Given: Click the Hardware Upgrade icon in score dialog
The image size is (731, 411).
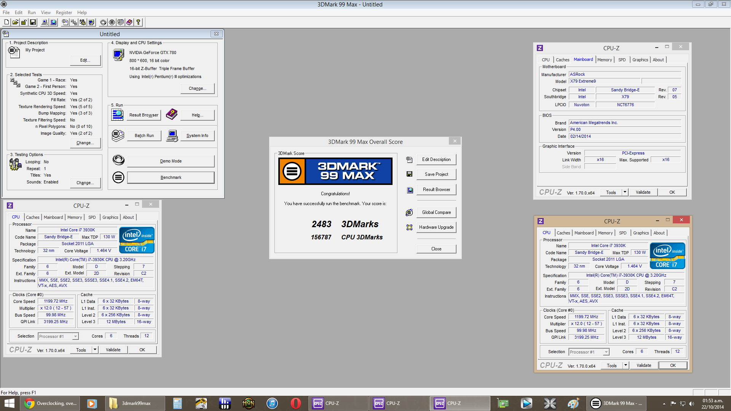Looking at the screenshot, I should [409, 227].
